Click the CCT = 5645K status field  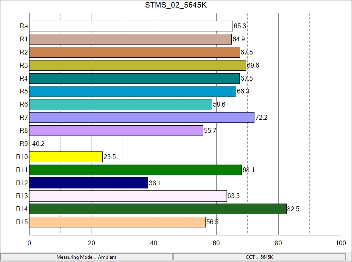[x=259, y=257]
